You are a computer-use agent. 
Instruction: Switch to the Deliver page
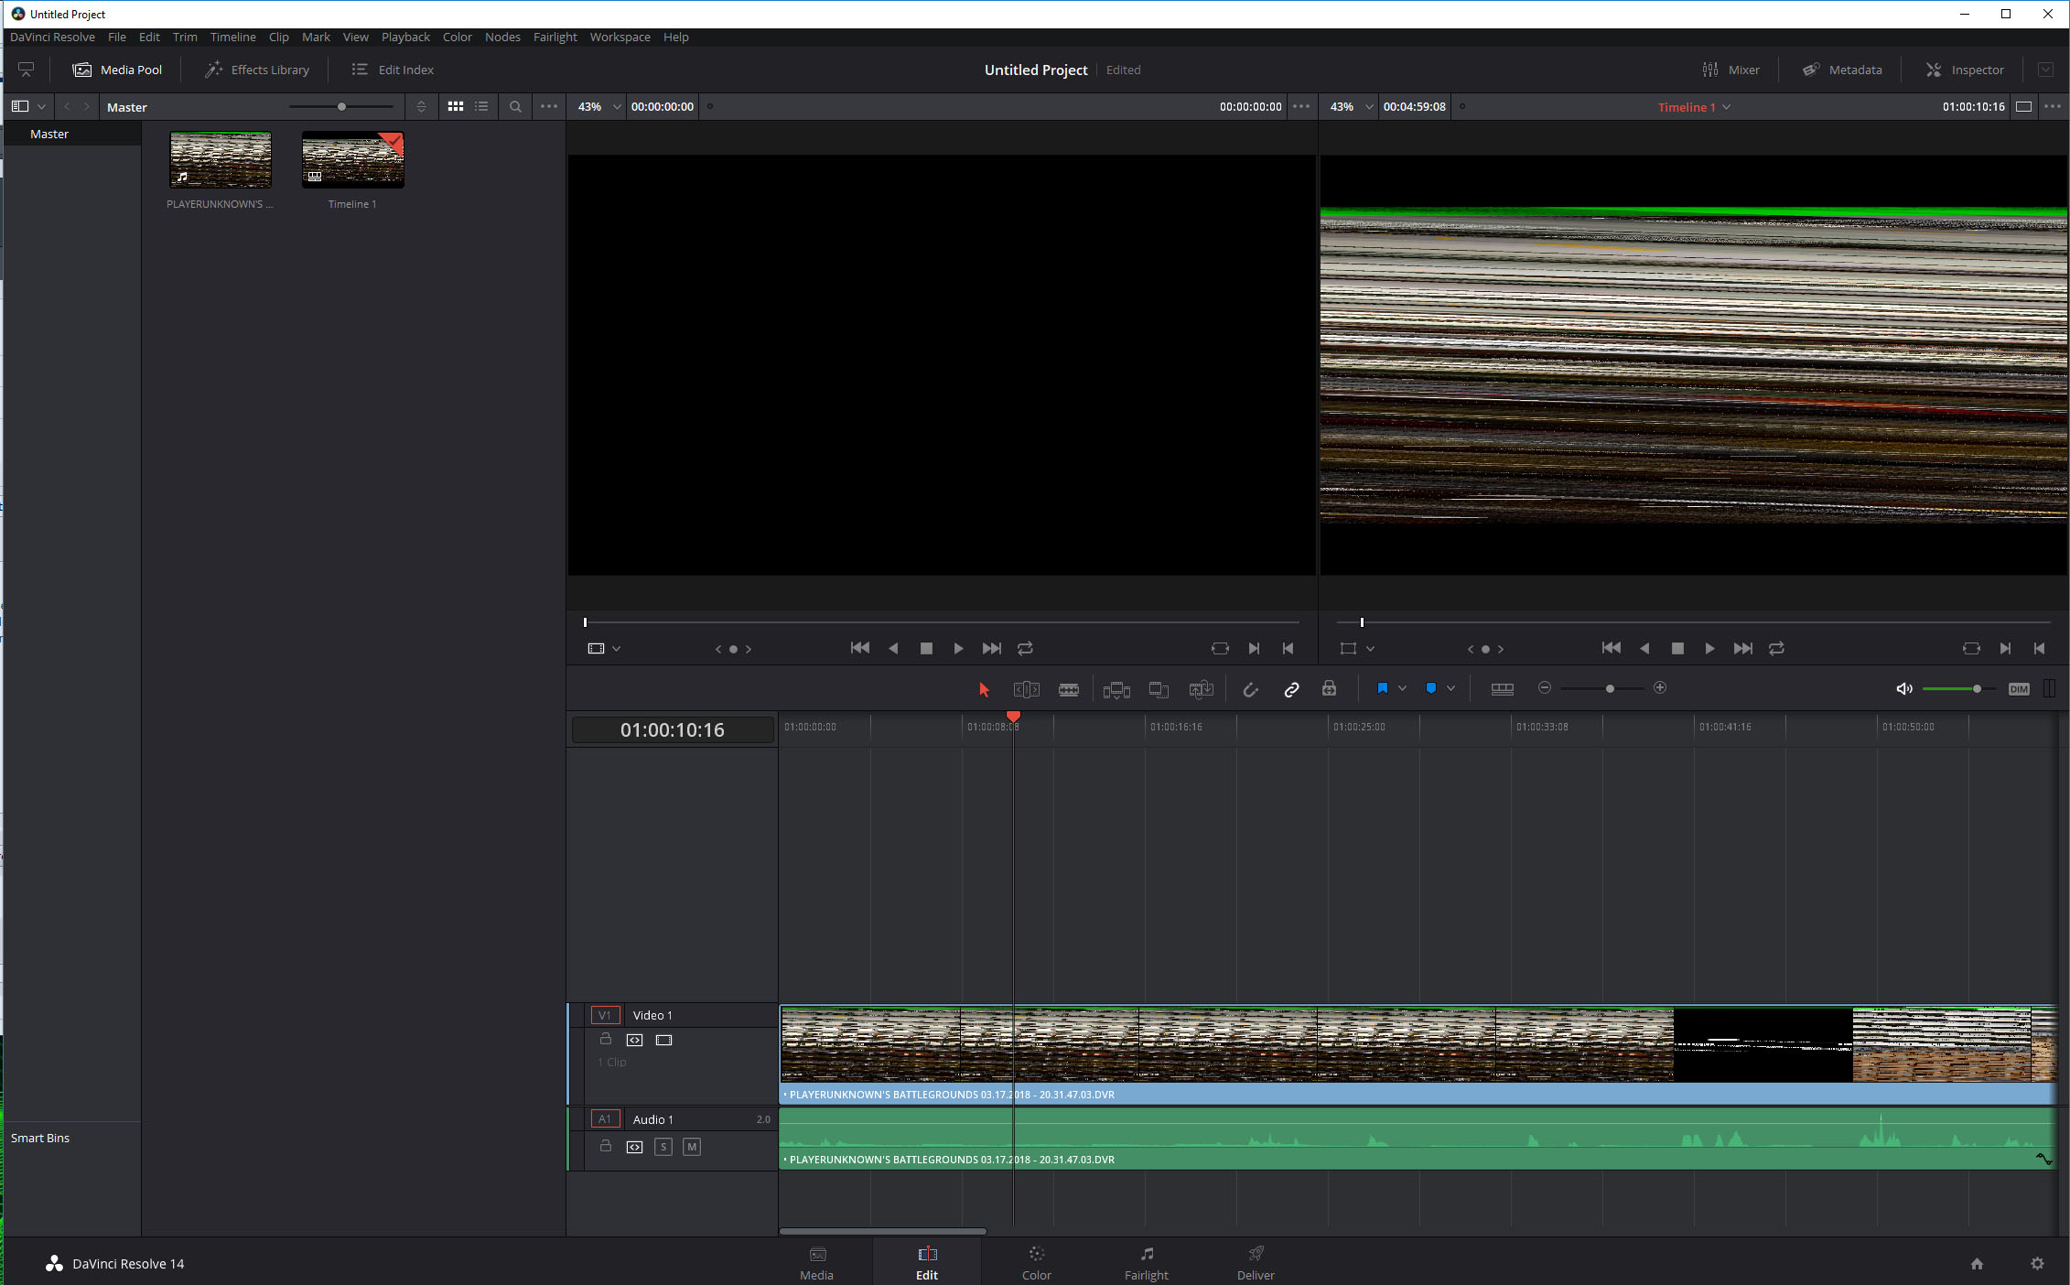1256,1262
